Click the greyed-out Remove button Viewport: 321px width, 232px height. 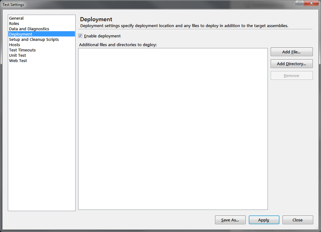[292, 75]
